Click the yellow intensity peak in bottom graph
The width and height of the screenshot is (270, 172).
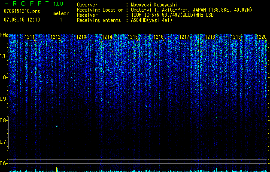pos(57,169)
